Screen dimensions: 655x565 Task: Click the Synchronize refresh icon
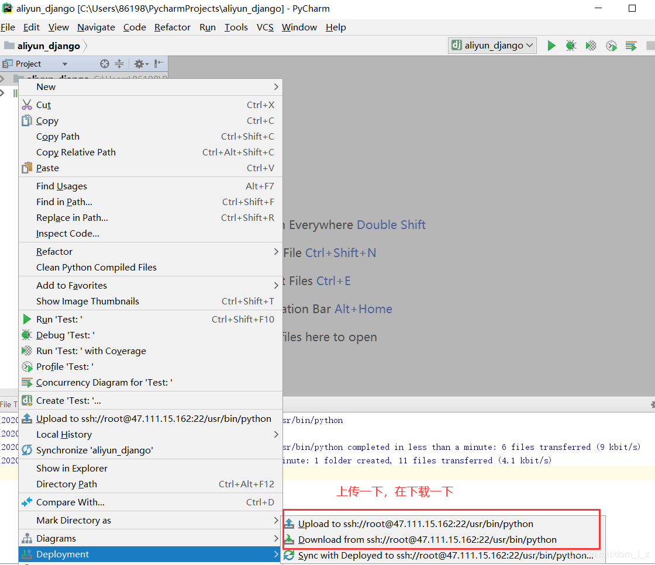click(x=27, y=450)
